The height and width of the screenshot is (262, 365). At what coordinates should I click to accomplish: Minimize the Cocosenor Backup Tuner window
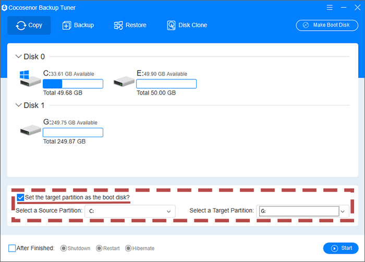(x=344, y=7)
